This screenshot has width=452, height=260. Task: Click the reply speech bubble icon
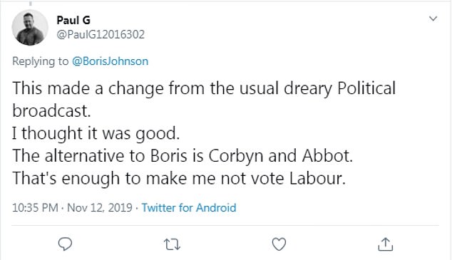(x=65, y=244)
